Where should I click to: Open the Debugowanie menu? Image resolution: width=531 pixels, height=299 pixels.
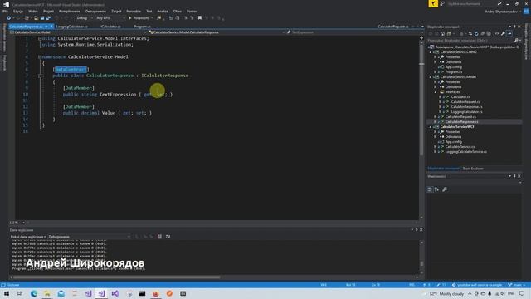click(x=95, y=11)
